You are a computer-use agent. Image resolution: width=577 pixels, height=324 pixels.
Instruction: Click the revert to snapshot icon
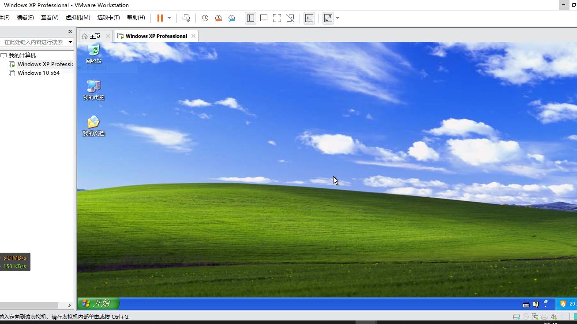218,18
